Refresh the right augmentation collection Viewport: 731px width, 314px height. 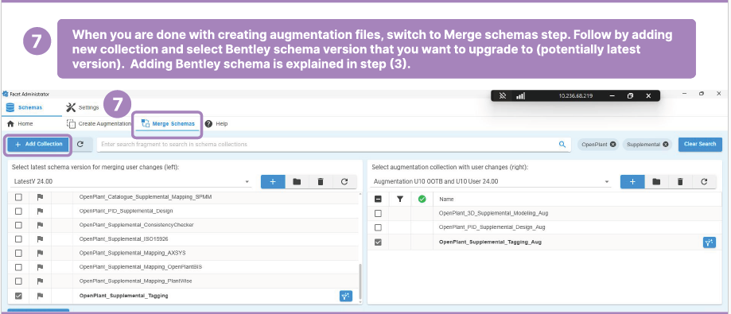point(704,182)
